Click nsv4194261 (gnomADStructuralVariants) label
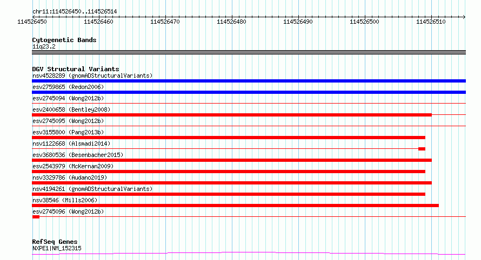 click(x=92, y=189)
